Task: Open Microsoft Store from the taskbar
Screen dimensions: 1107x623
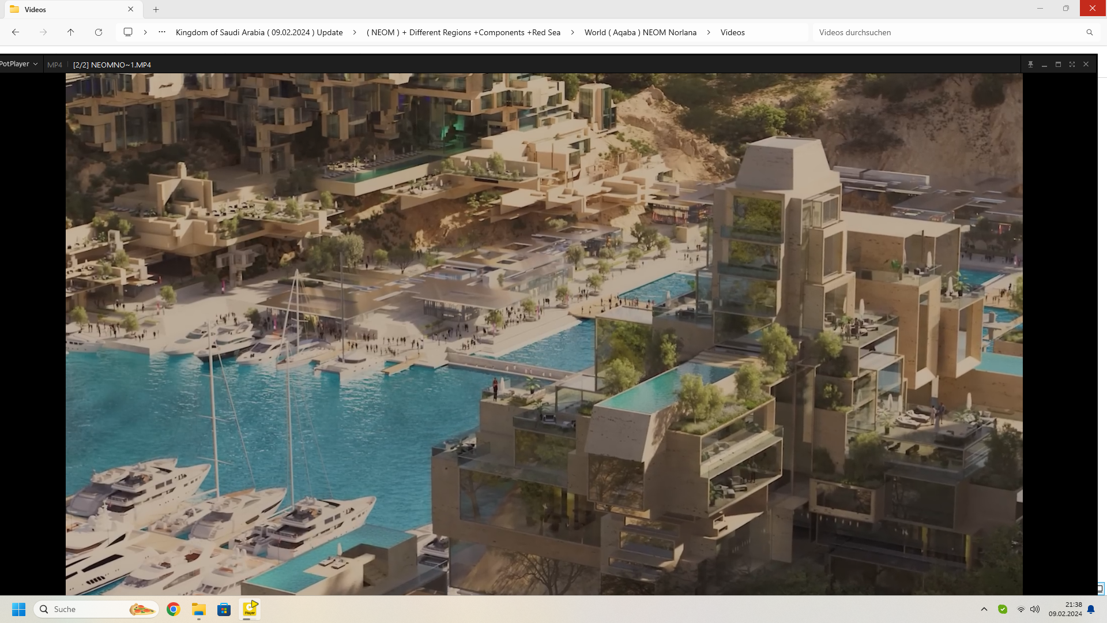Action: point(224,609)
